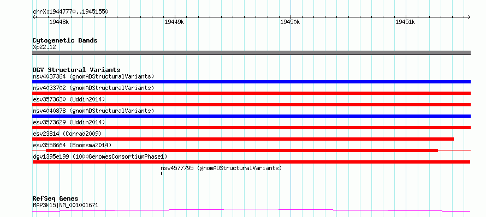This screenshot has height=217, width=486.
Task: Click the Xp22.12 band label
Action: [44, 47]
